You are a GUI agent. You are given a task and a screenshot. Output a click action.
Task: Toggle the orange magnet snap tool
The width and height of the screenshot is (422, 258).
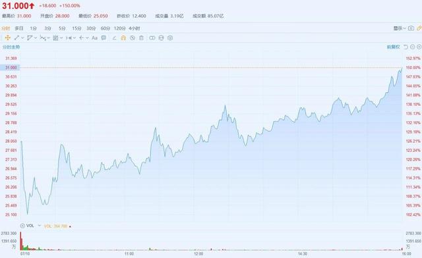pos(123,38)
